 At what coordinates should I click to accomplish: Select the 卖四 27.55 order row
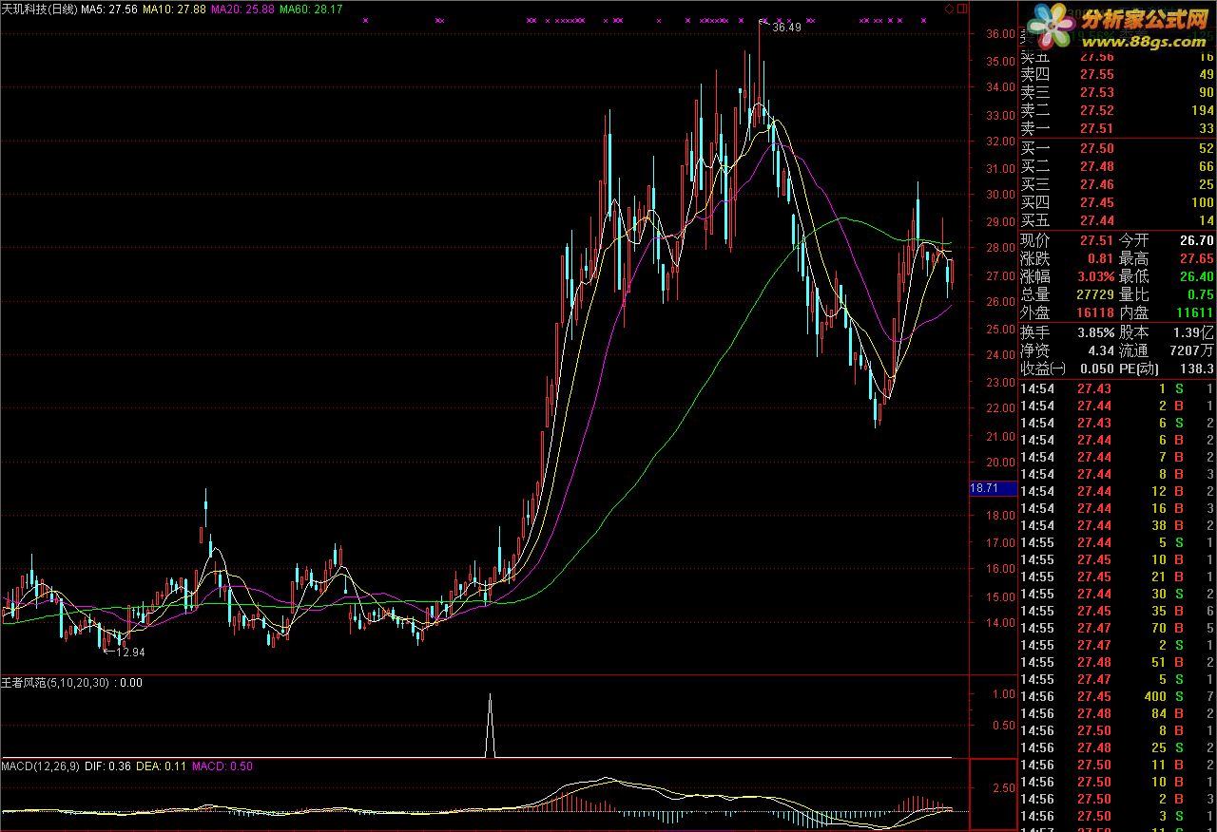point(1117,74)
